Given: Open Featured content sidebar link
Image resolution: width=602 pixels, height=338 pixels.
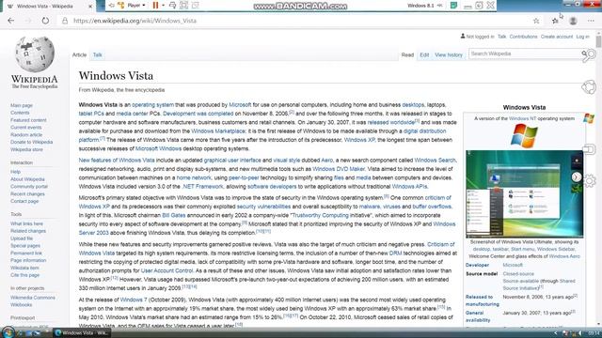Looking at the screenshot, I should click(x=28, y=120).
